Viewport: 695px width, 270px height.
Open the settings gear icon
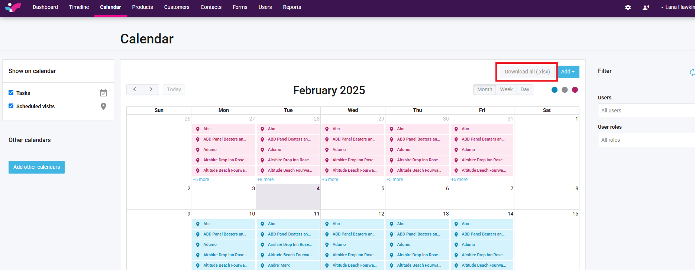tap(628, 7)
